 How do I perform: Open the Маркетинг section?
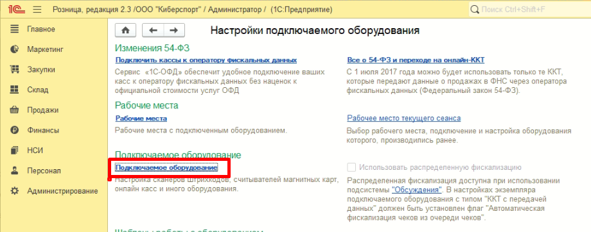click(45, 49)
